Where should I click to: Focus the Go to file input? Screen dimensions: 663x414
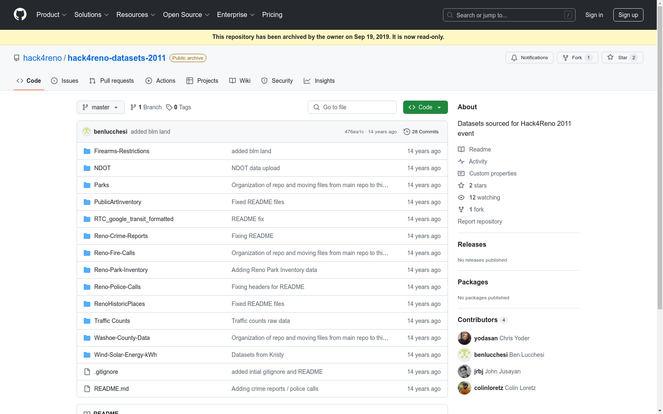click(352, 107)
